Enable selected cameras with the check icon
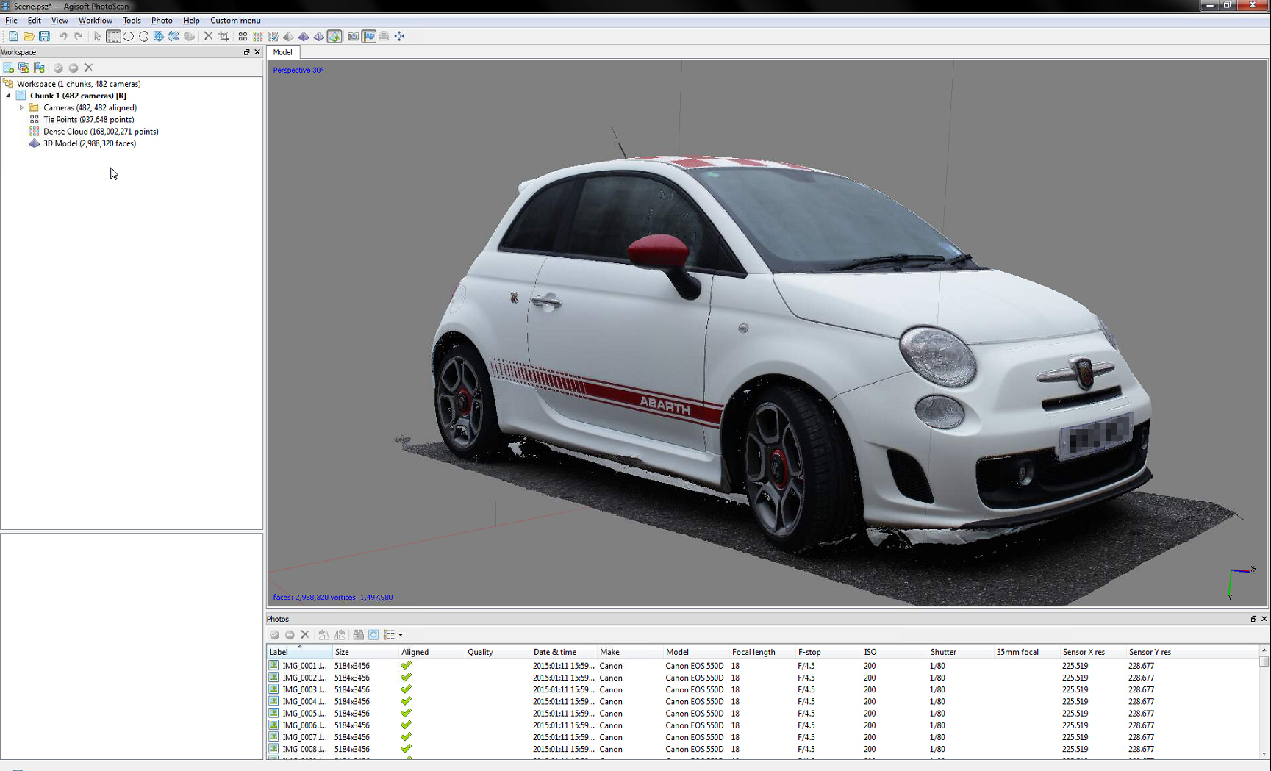The height and width of the screenshot is (771, 1271). 274,634
